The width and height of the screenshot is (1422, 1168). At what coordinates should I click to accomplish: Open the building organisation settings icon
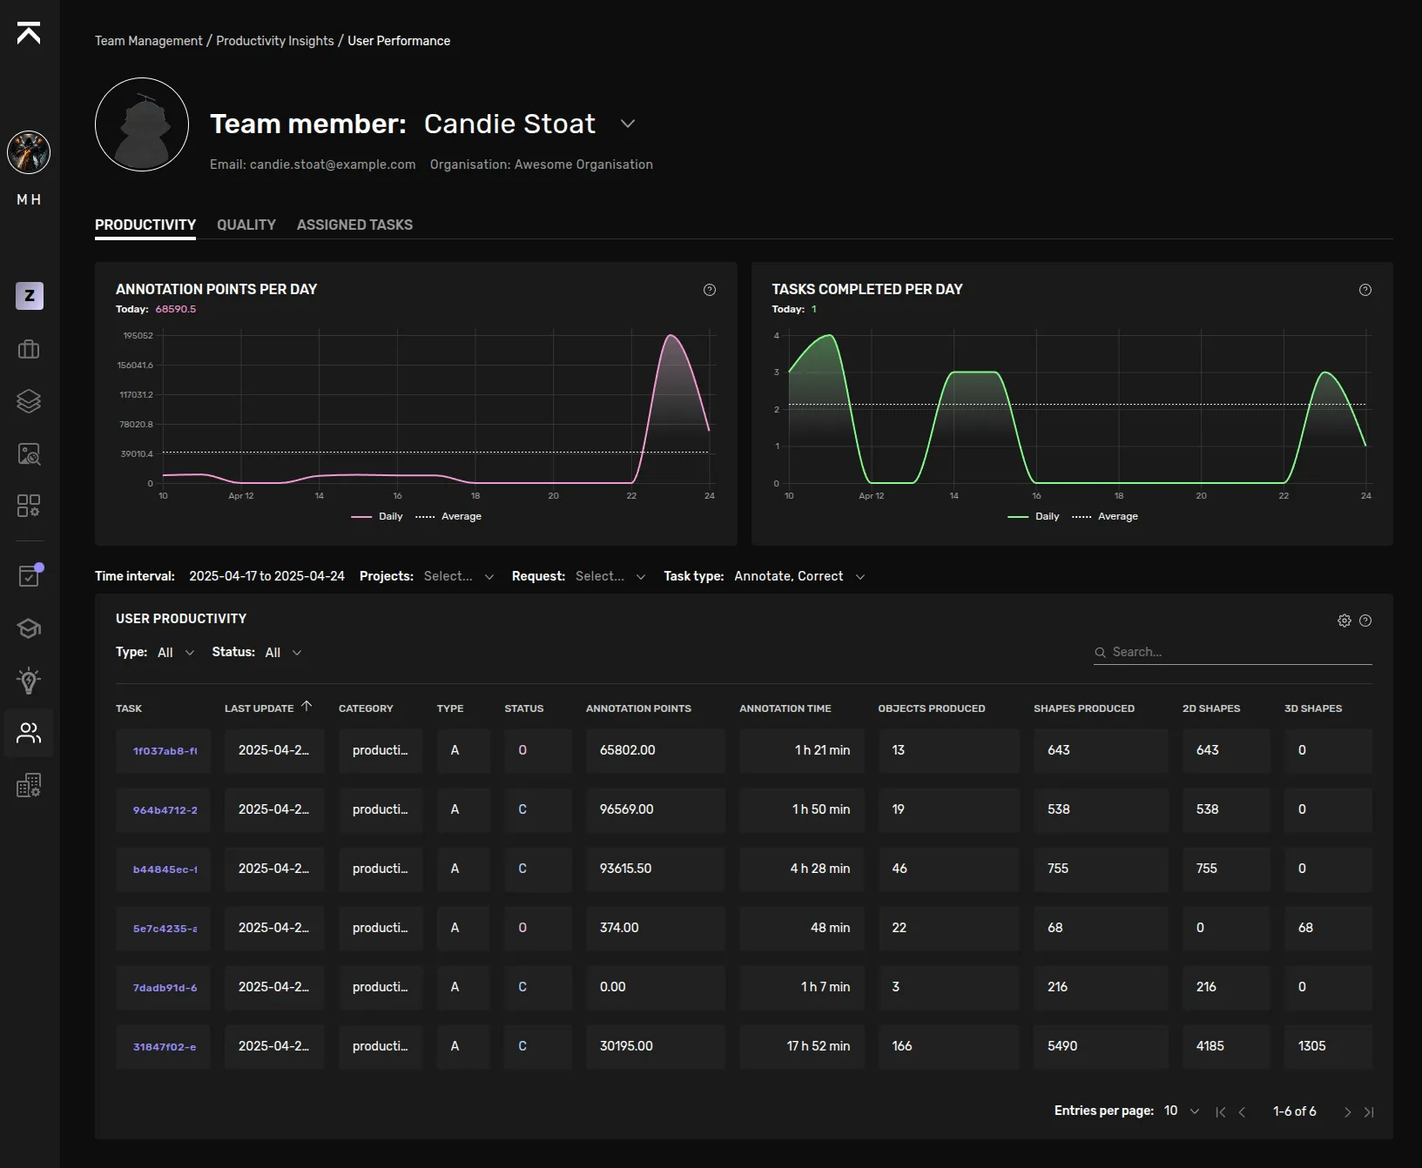pyautogui.click(x=29, y=785)
